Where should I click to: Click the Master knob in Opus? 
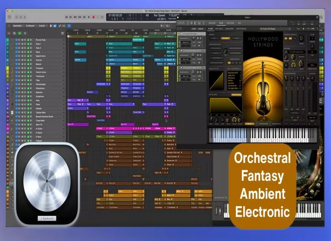click(x=312, y=78)
